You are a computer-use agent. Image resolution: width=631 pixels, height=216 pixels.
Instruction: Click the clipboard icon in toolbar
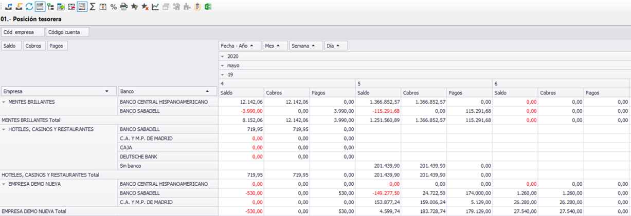point(197,7)
